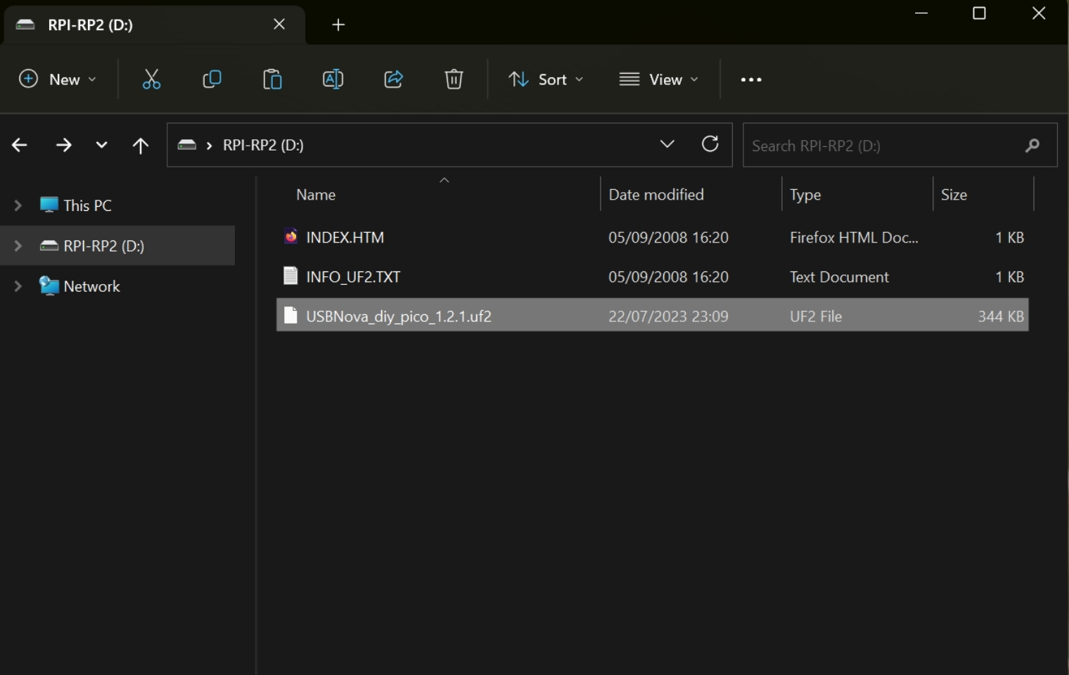Image resolution: width=1069 pixels, height=675 pixels.
Task: Open the See more ellipsis menu
Action: pyautogui.click(x=751, y=79)
